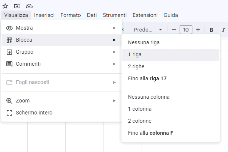Select the Zoom menu entry
Viewport: 228px width, 152px height.
[x=61, y=101]
